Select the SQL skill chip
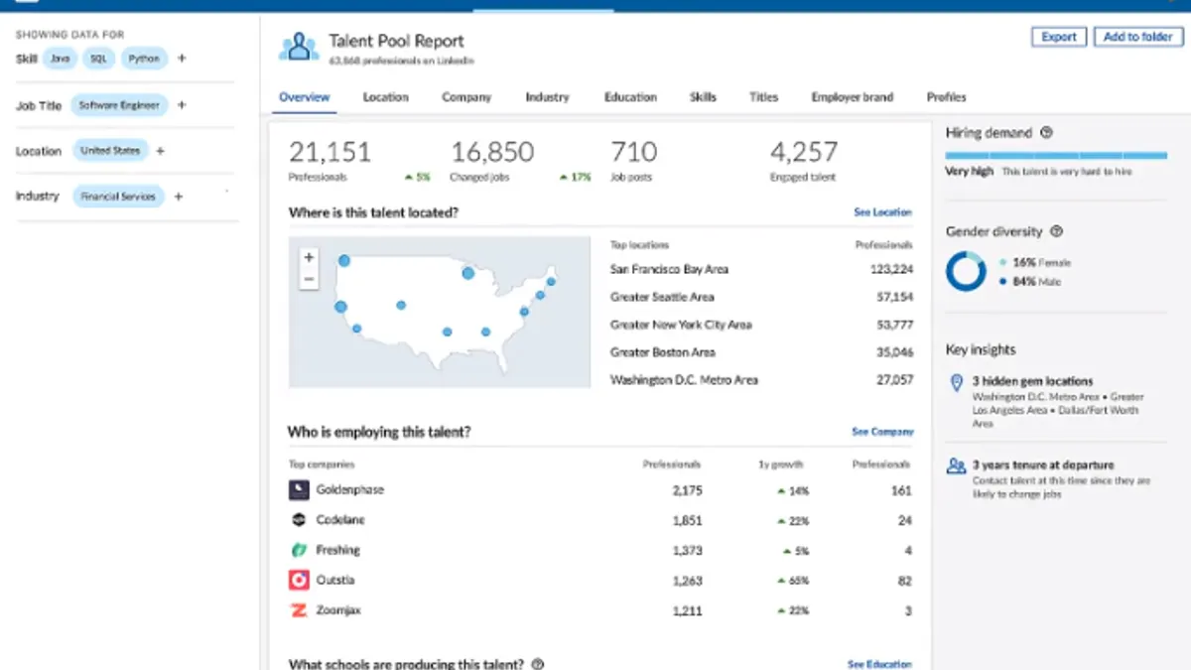 (x=98, y=59)
